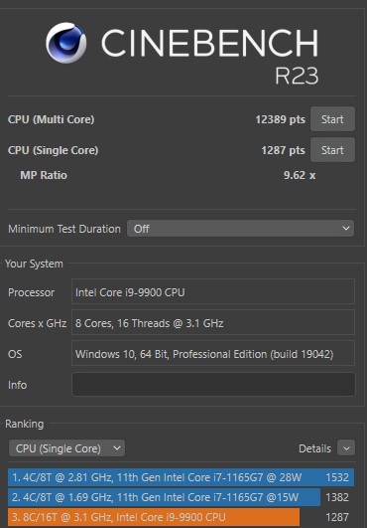Open the Minimum Test Duration dropdown

[240, 229]
